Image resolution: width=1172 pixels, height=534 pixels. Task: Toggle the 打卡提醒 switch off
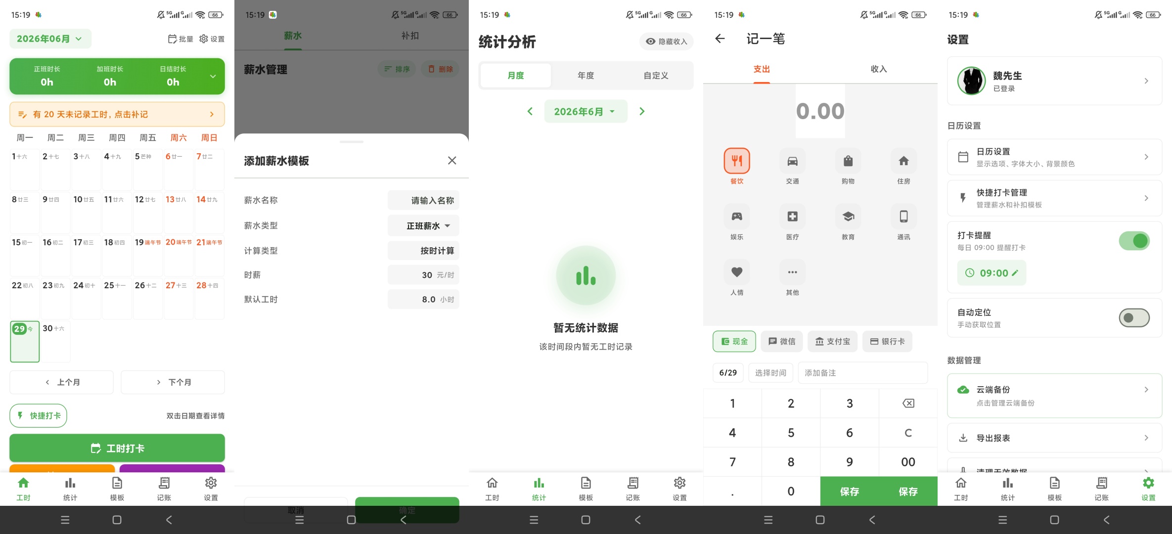1134,241
